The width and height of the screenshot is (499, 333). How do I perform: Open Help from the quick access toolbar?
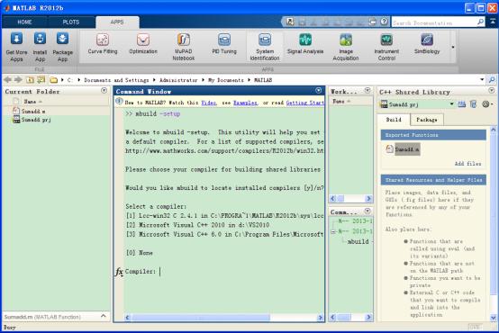384,22
